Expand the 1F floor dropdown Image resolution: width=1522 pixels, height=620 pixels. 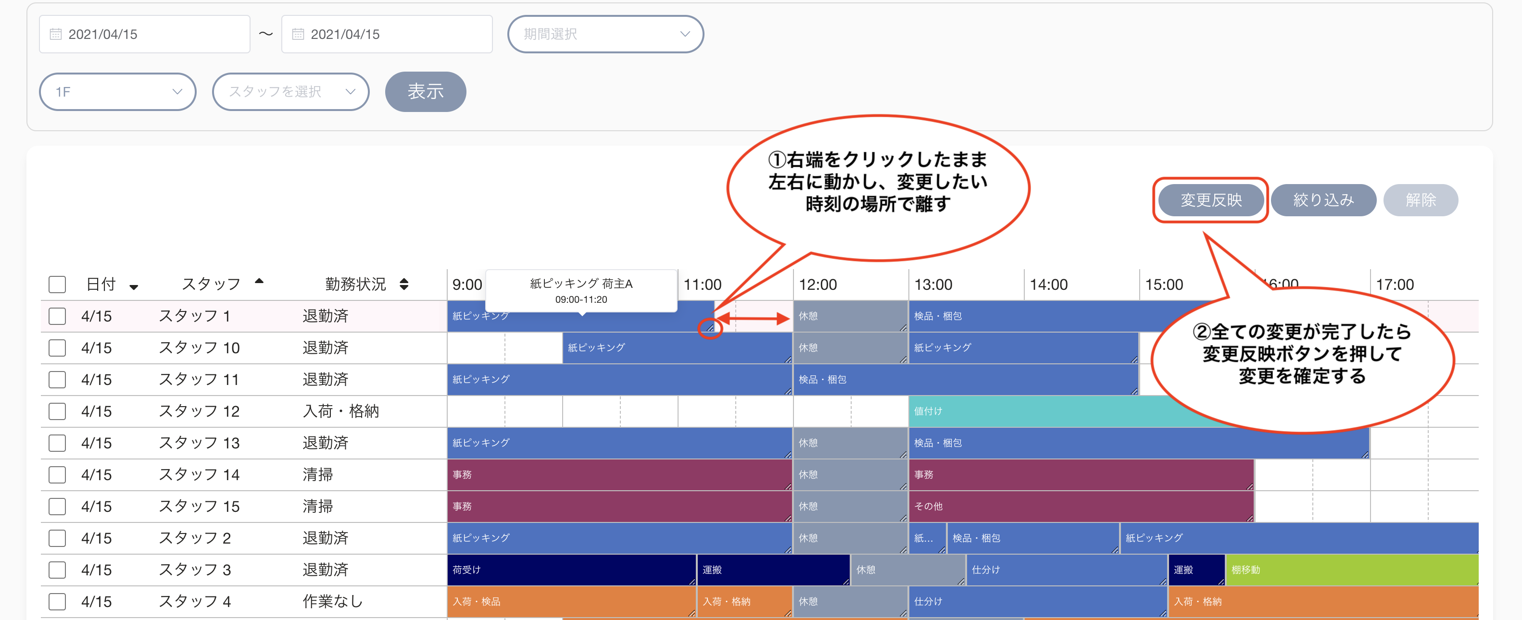(118, 91)
